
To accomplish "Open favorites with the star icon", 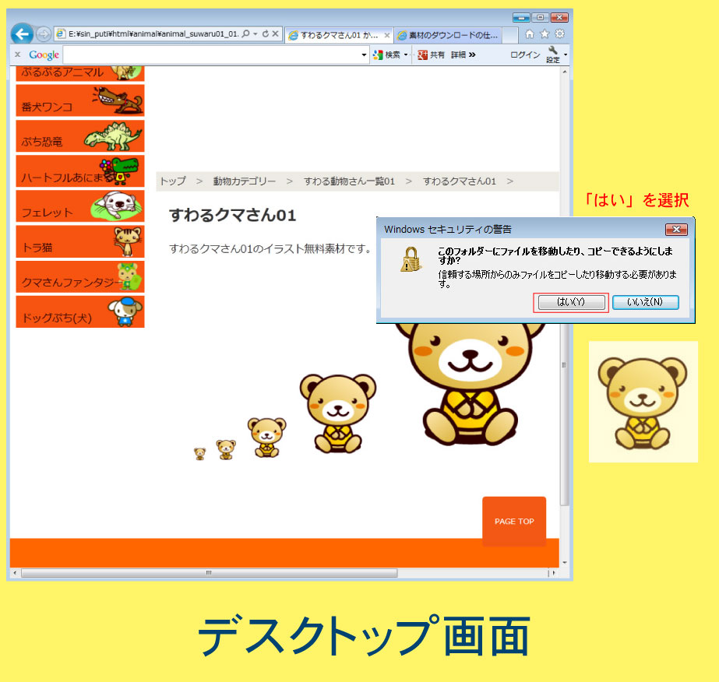I will [x=545, y=34].
